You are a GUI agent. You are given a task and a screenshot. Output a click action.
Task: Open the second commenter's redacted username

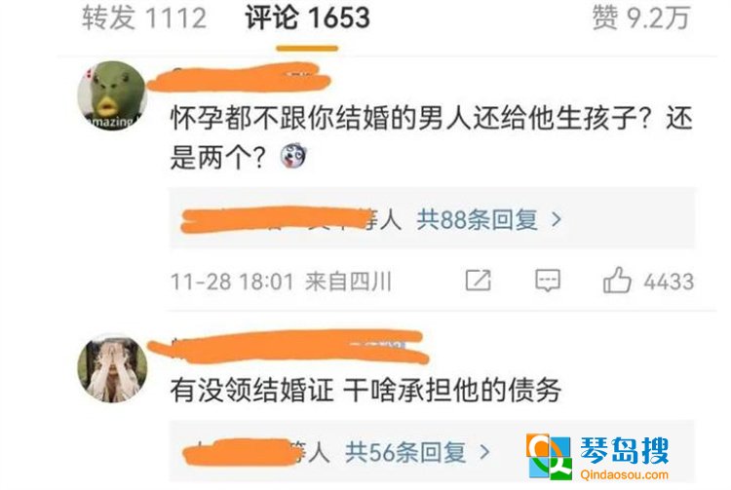tap(289, 346)
